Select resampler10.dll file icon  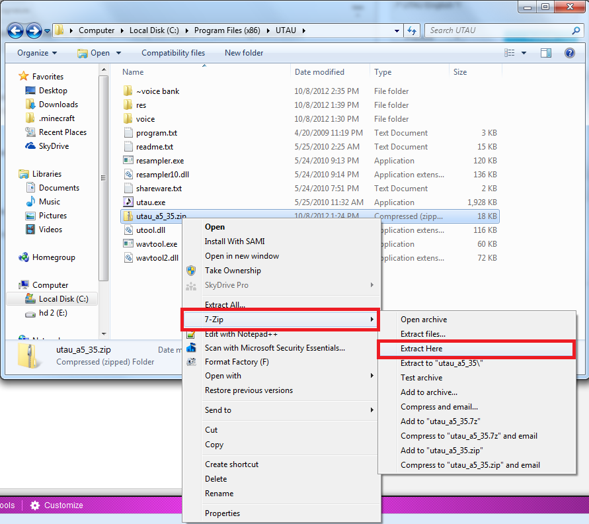tap(128, 174)
